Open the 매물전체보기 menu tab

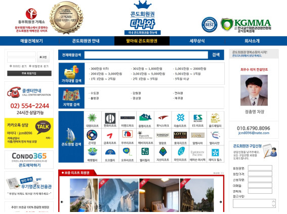click(31, 41)
